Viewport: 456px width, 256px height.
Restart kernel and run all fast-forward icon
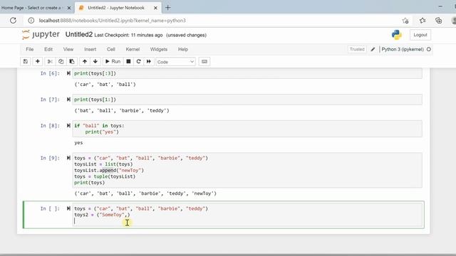tap(149, 62)
